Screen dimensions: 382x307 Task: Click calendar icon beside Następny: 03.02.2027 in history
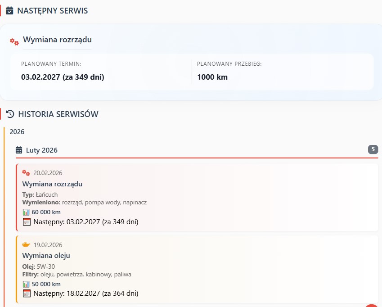pyautogui.click(x=27, y=221)
